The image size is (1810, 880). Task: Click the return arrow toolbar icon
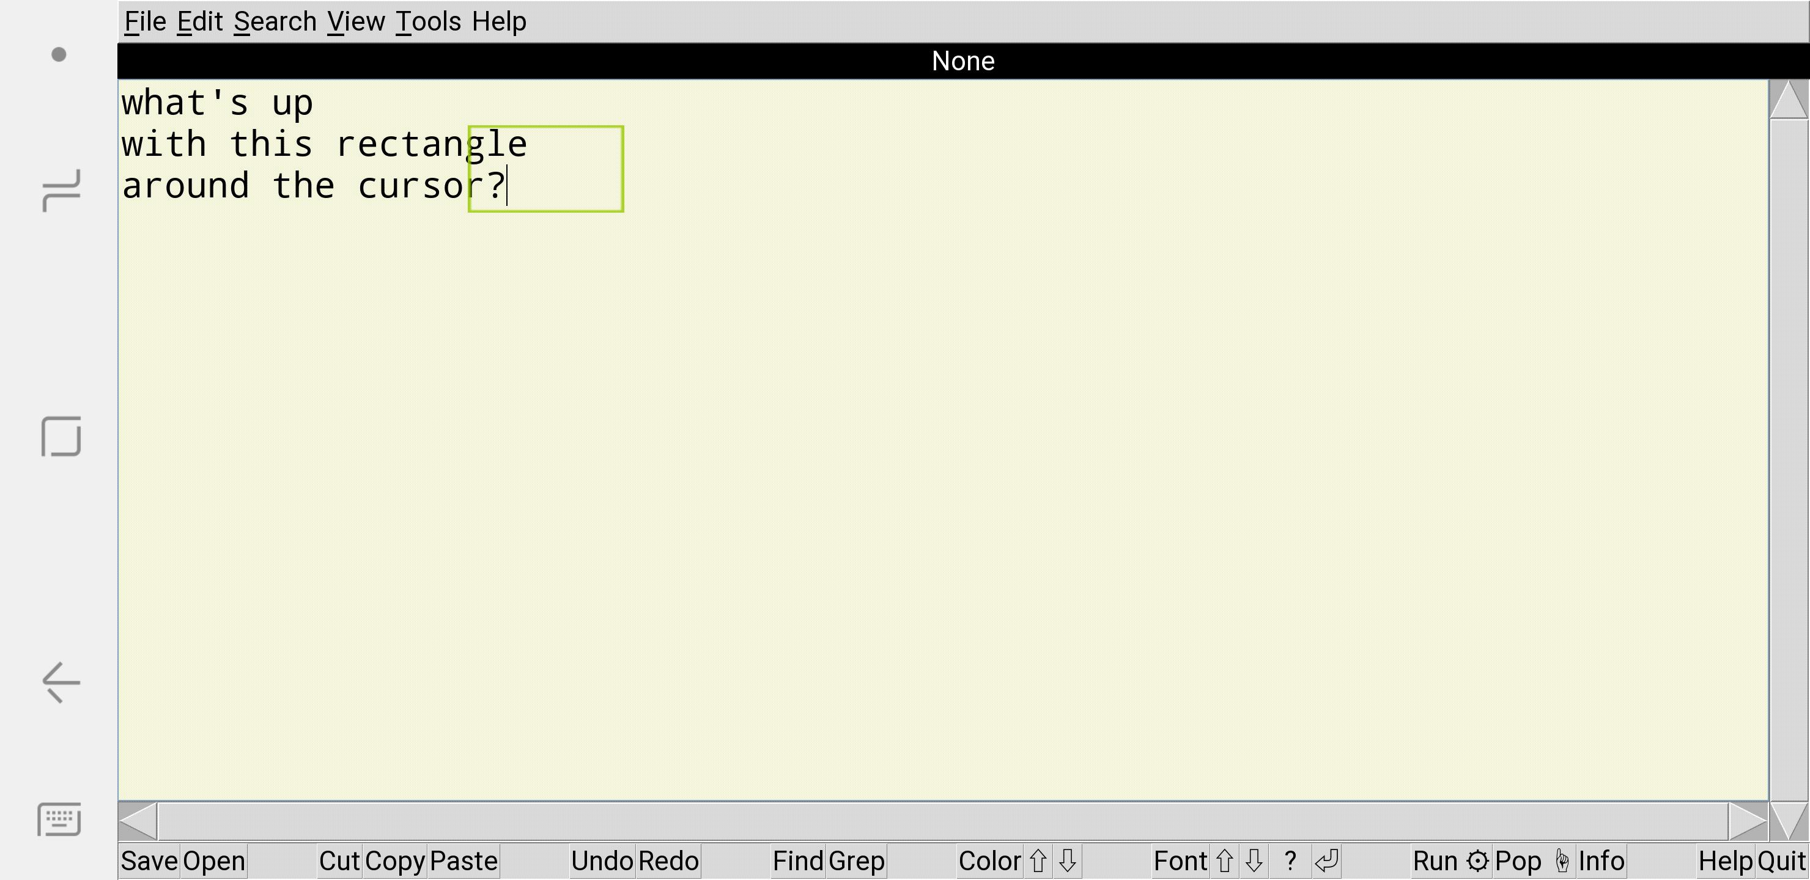coord(1326,861)
